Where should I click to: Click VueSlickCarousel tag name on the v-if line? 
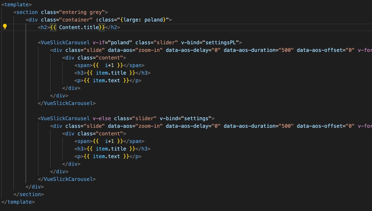click(65, 43)
